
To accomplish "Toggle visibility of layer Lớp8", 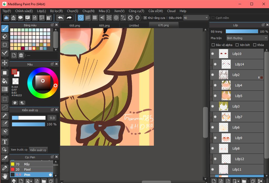I will tap(213, 148).
